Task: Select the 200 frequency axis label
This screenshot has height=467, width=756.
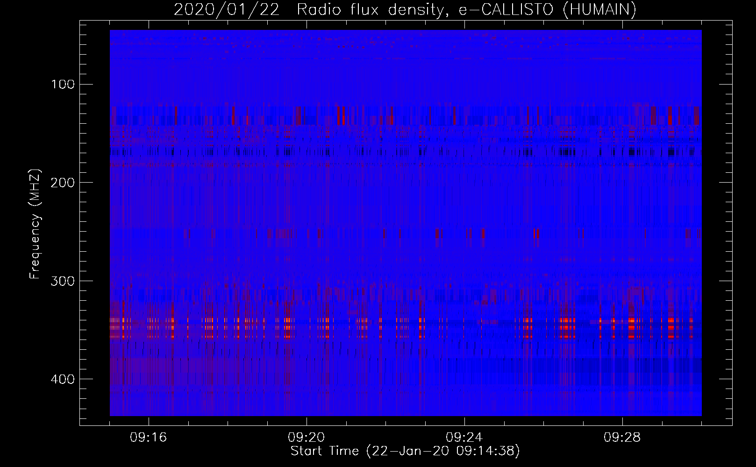Action: (x=63, y=183)
